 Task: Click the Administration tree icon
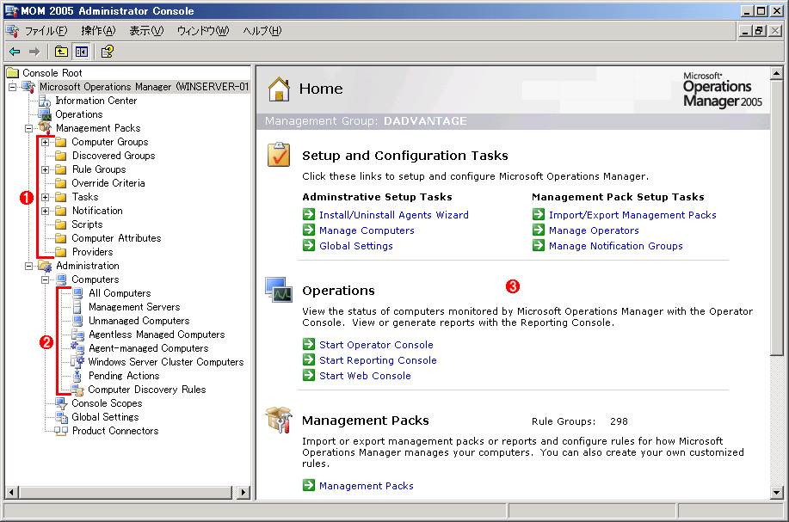tap(46, 266)
